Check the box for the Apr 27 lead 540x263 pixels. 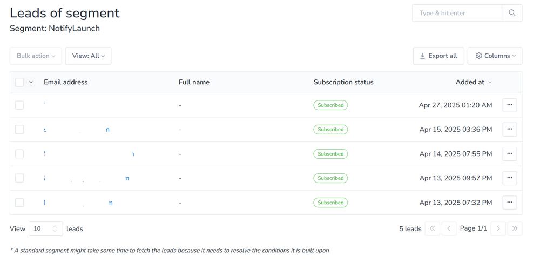point(19,105)
